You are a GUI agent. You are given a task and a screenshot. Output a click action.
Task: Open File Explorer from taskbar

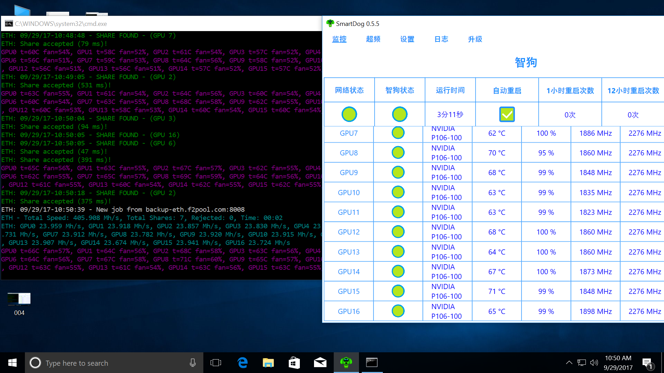coord(268,363)
